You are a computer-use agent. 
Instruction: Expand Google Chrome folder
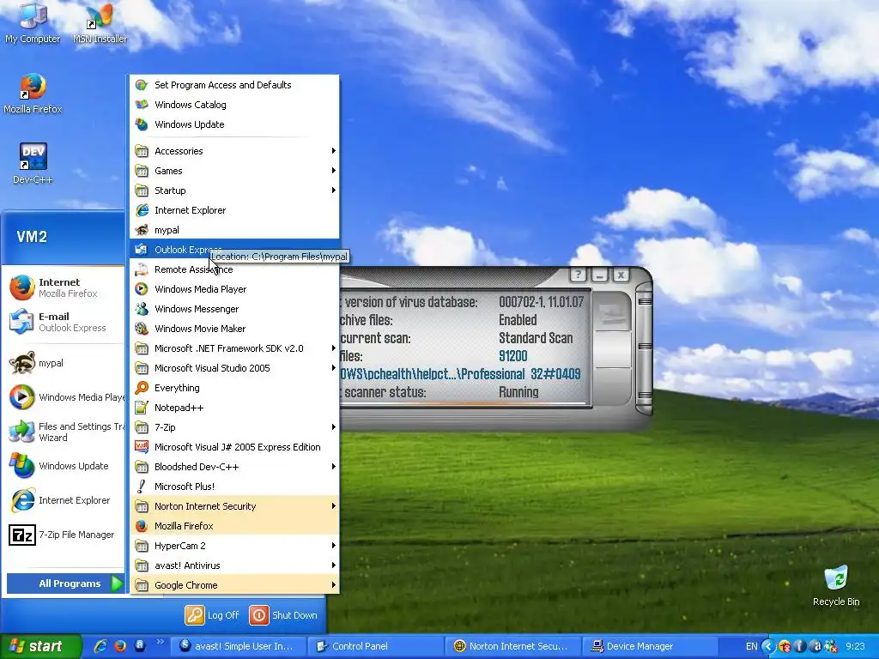234,585
